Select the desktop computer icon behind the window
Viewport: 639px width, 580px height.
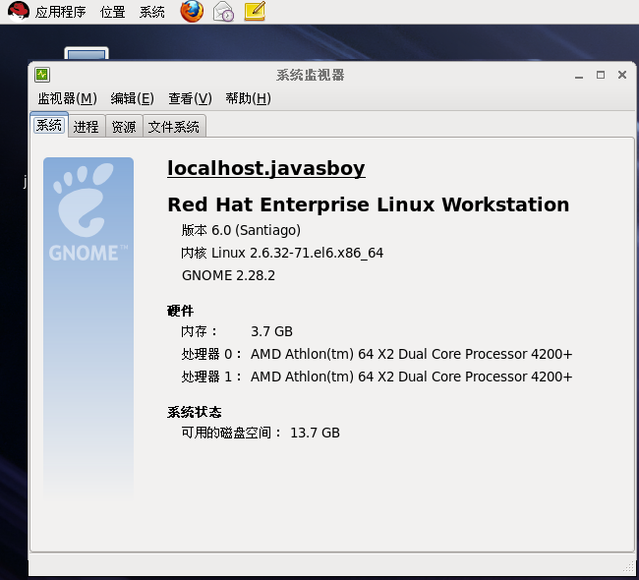(87, 53)
